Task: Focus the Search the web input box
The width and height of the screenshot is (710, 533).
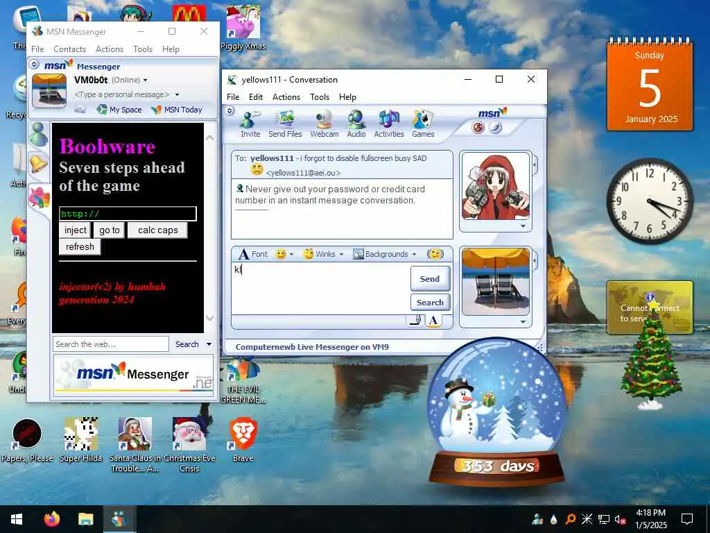Action: tap(111, 344)
